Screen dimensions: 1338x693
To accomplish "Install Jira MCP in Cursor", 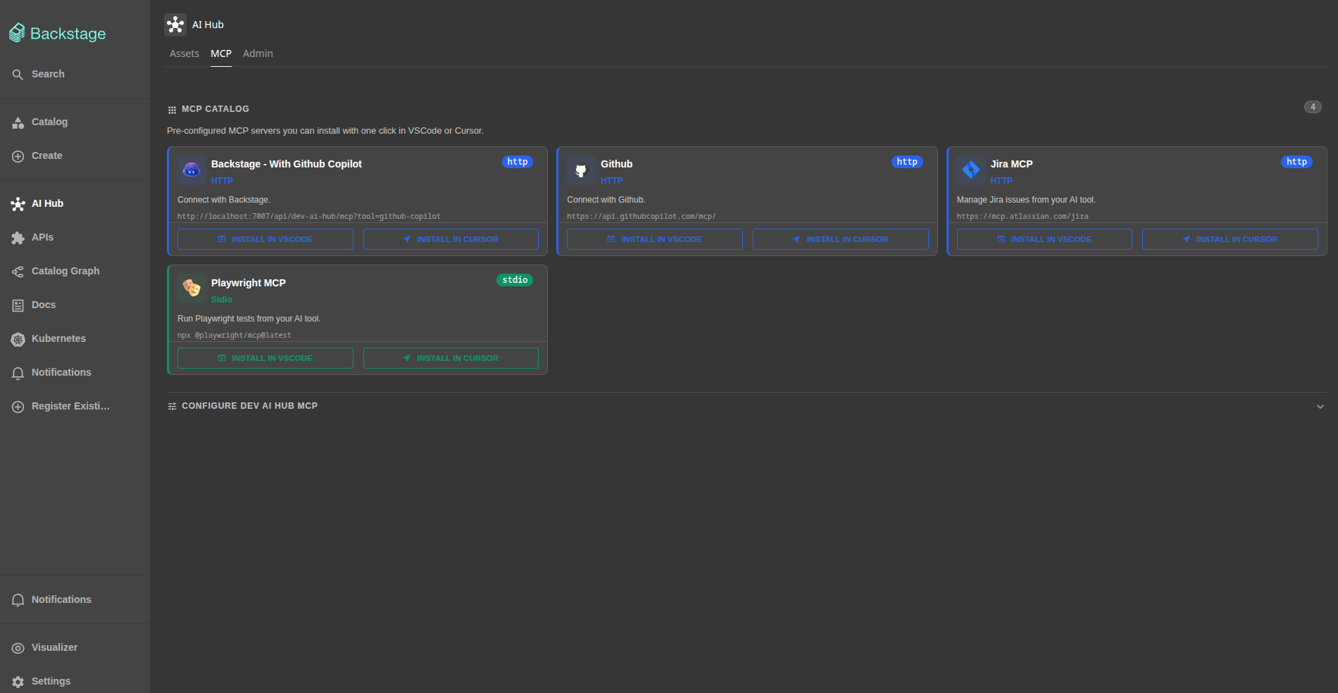I will click(x=1230, y=239).
